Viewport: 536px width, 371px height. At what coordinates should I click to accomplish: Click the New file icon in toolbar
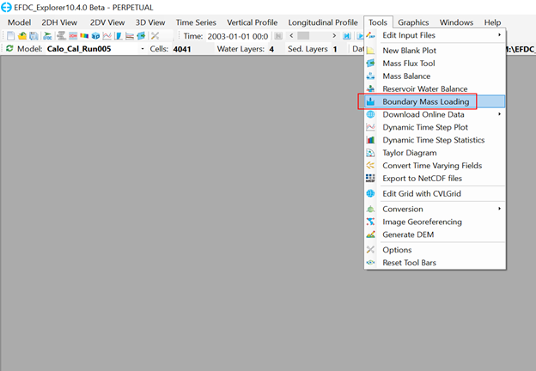[10, 36]
